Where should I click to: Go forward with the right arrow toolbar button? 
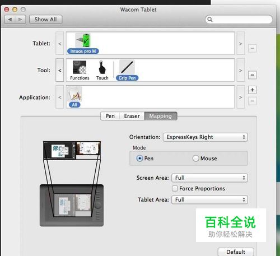coord(20,20)
